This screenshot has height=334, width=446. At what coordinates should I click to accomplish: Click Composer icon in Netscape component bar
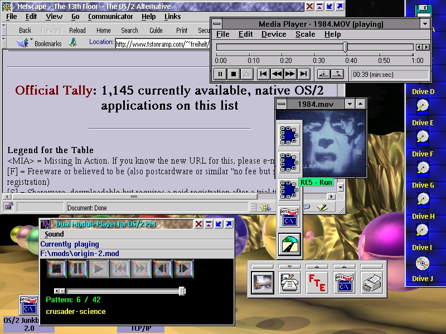(323, 208)
